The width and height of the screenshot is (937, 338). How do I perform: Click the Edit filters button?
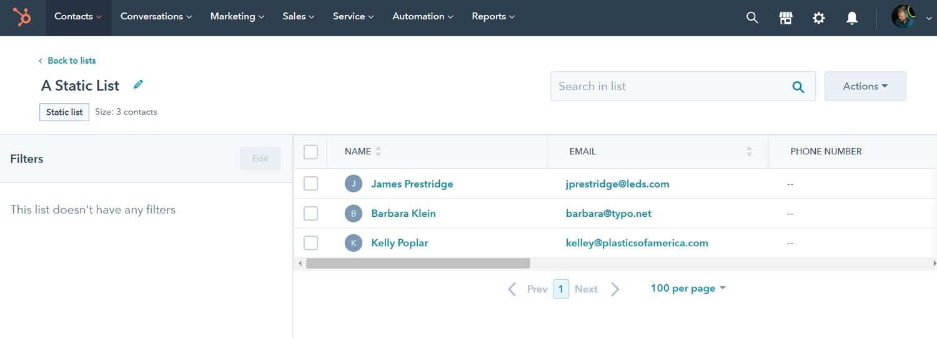click(260, 159)
